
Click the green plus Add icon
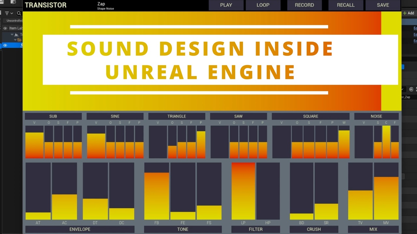tap(405, 13)
